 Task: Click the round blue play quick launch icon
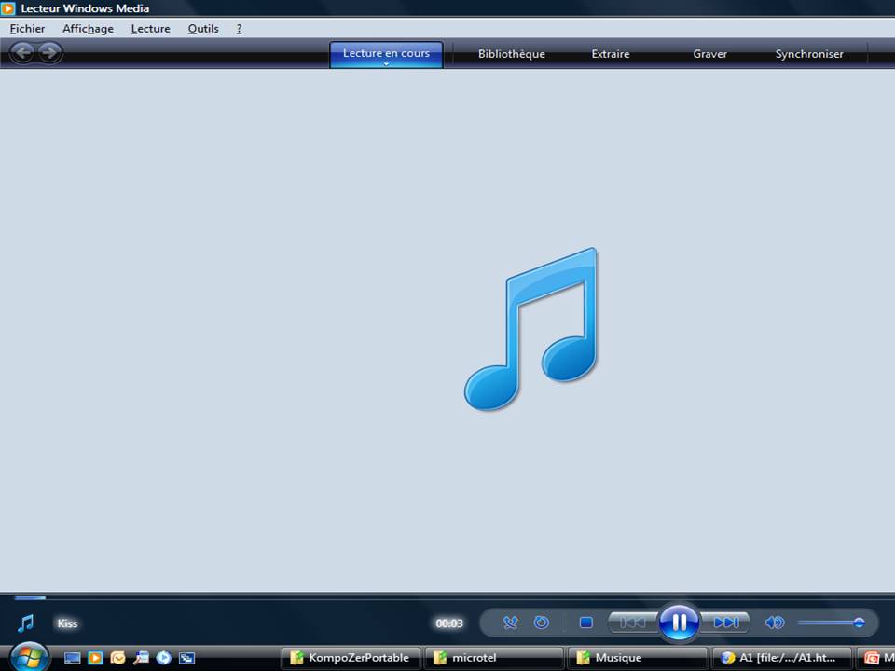click(x=164, y=658)
